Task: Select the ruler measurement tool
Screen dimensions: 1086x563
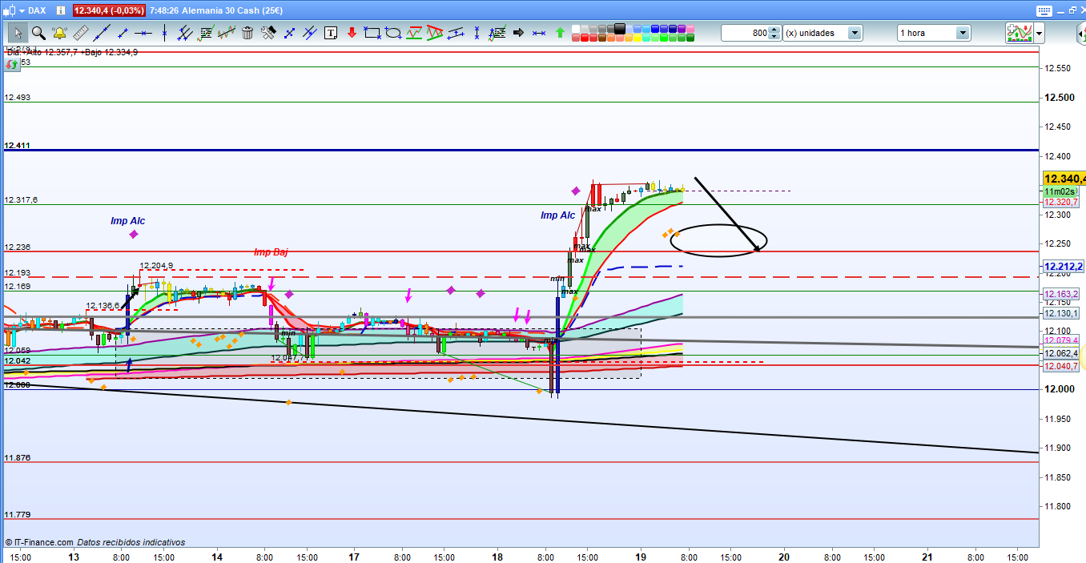Action: [x=80, y=33]
